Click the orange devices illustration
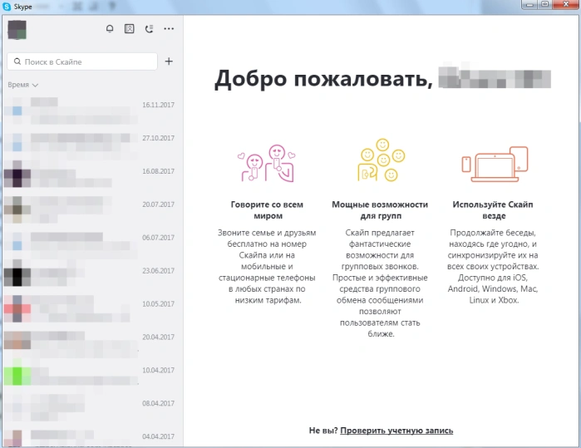Screen dimensions: 581x448 tap(495, 164)
